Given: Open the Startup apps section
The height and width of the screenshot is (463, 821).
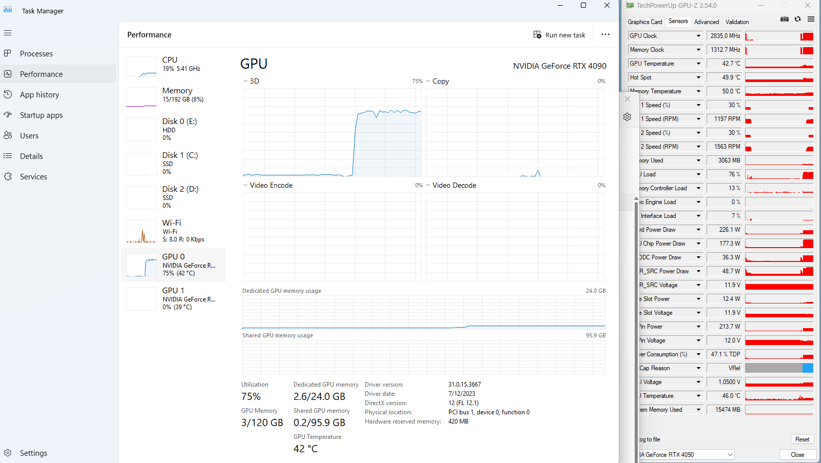Looking at the screenshot, I should 40,115.
